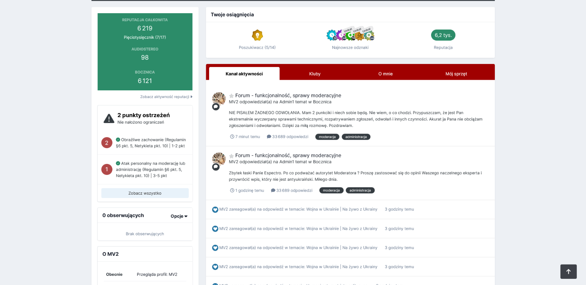Click the speech icon beside 33 689 odpowiedzi in the first post
The width and height of the screenshot is (586, 285).
[x=269, y=137]
